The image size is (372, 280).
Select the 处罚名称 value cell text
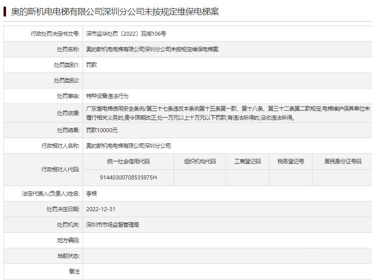pyautogui.click(x=152, y=49)
